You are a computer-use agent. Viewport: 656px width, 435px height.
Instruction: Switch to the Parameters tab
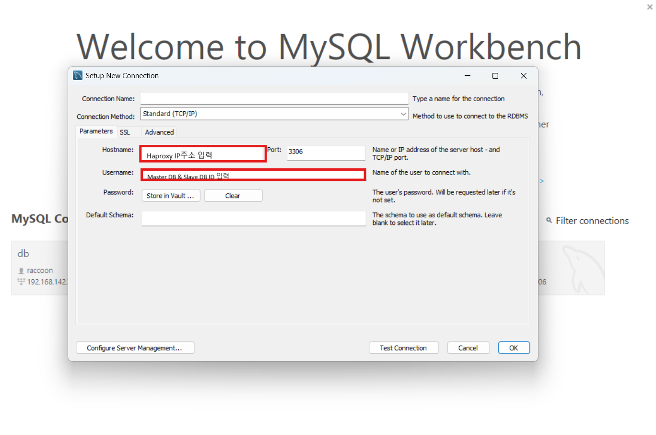point(96,131)
